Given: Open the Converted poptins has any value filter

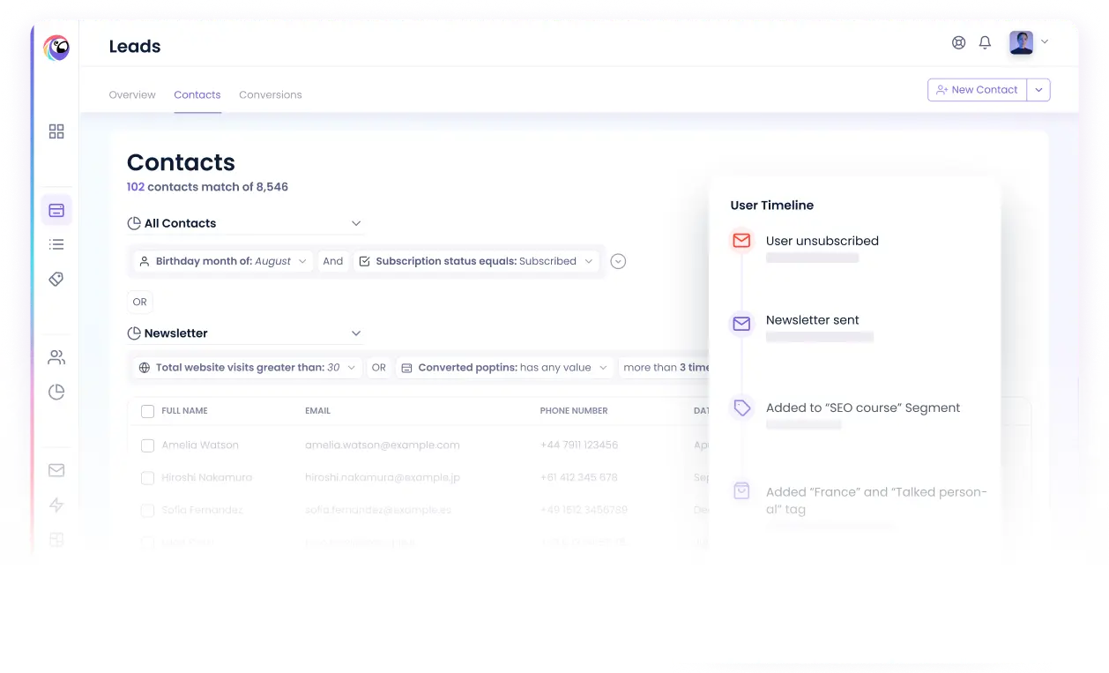Looking at the screenshot, I should point(504,368).
